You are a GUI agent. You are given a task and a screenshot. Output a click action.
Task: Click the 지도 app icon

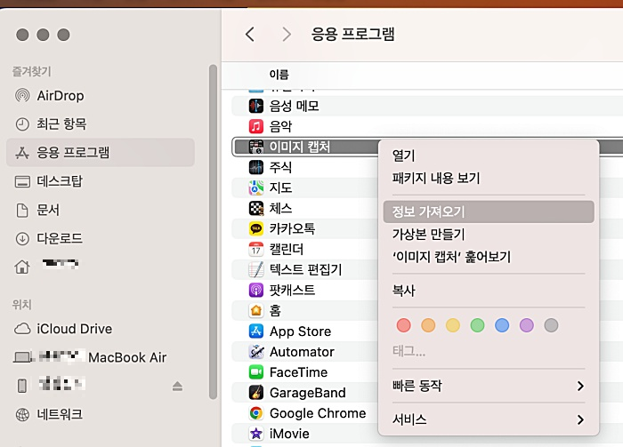(256, 188)
